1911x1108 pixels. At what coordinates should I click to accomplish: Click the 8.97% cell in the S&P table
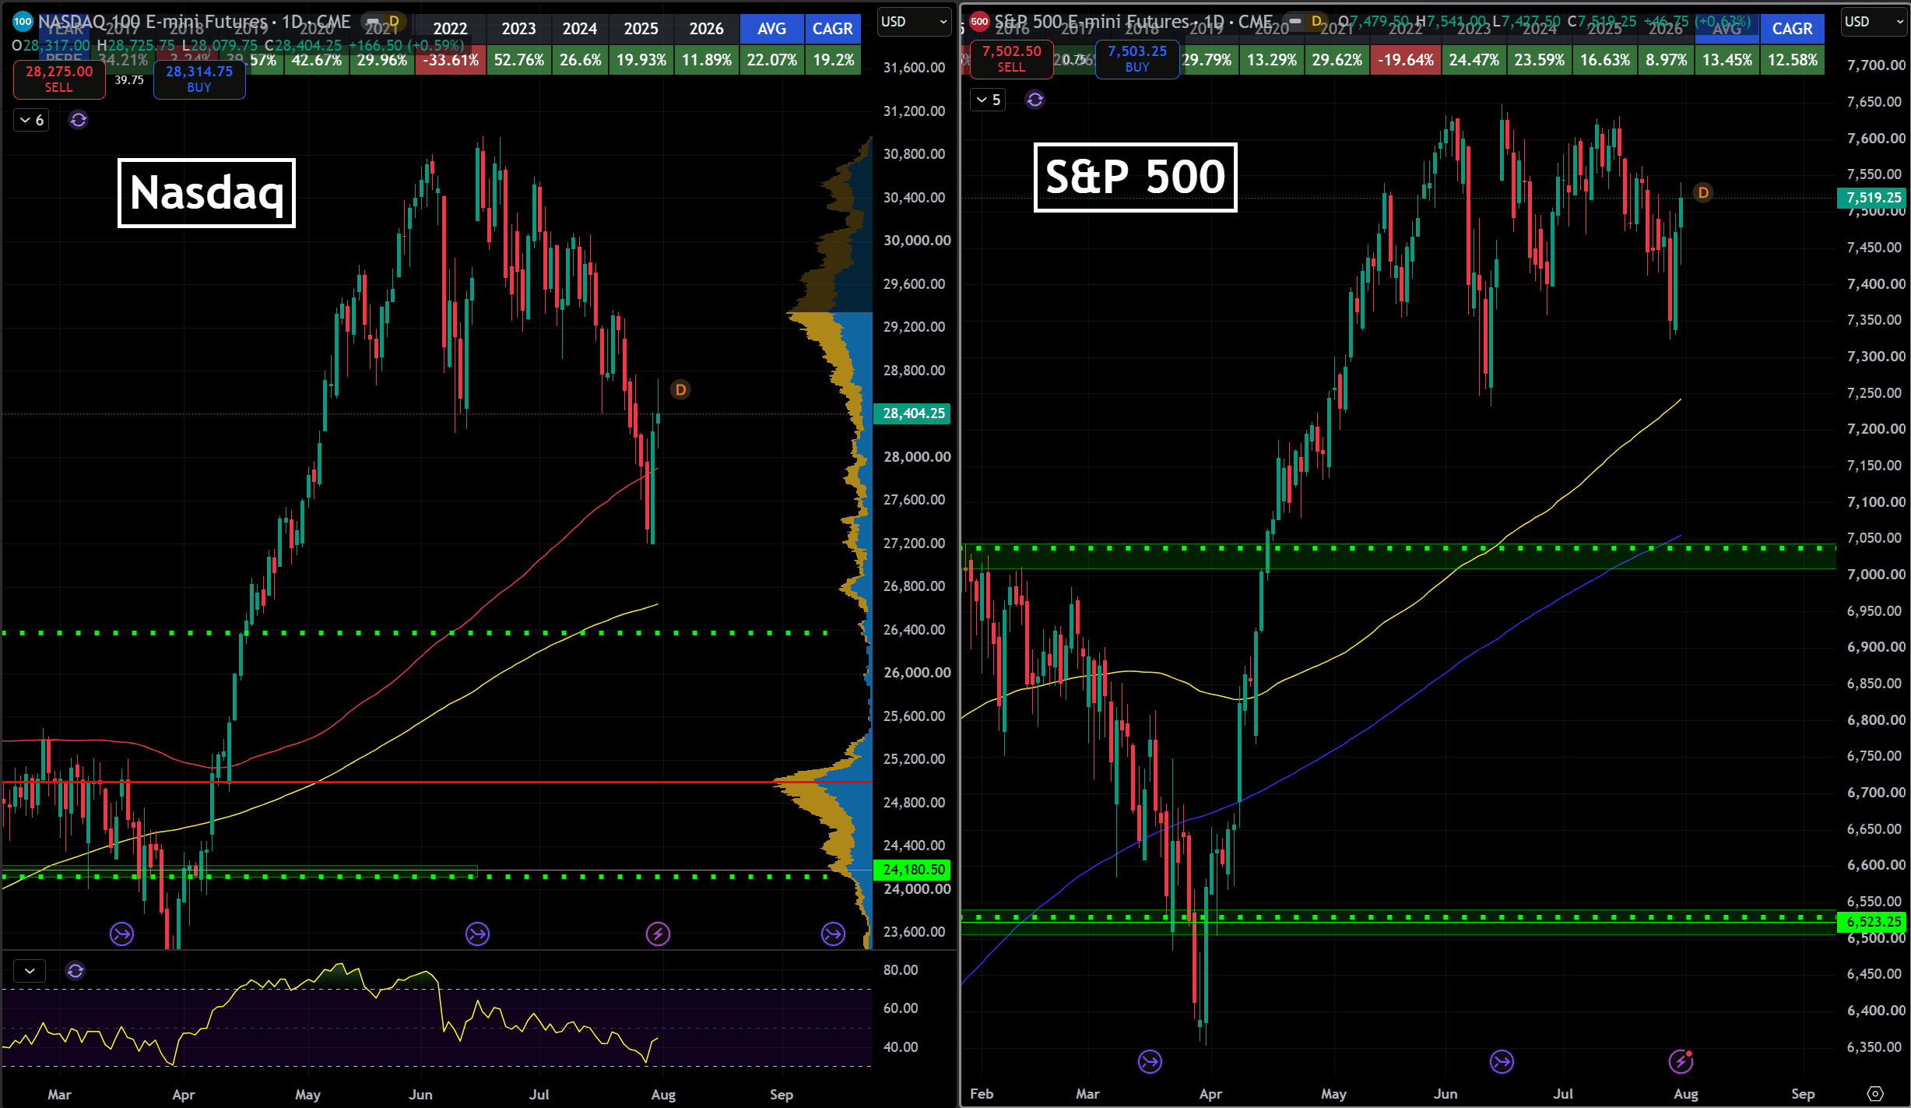point(1667,60)
